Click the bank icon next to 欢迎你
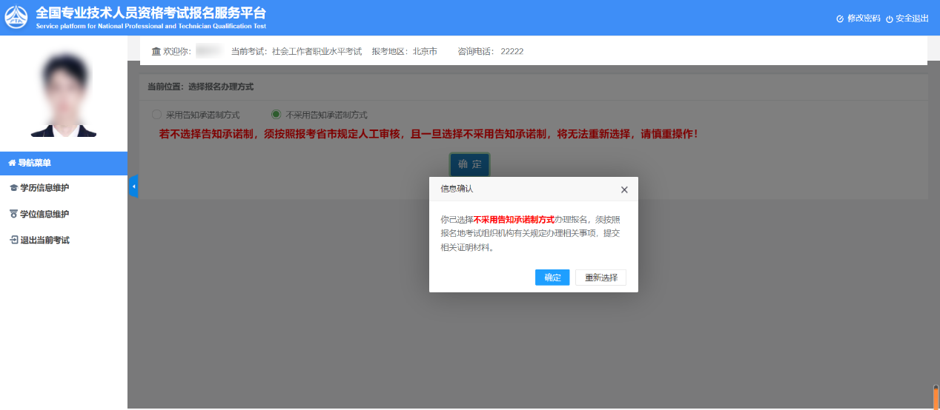The image size is (940, 410). 156,51
